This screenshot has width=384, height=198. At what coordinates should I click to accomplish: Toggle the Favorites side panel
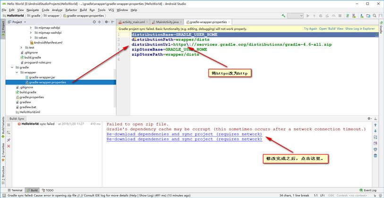[x=3, y=153]
